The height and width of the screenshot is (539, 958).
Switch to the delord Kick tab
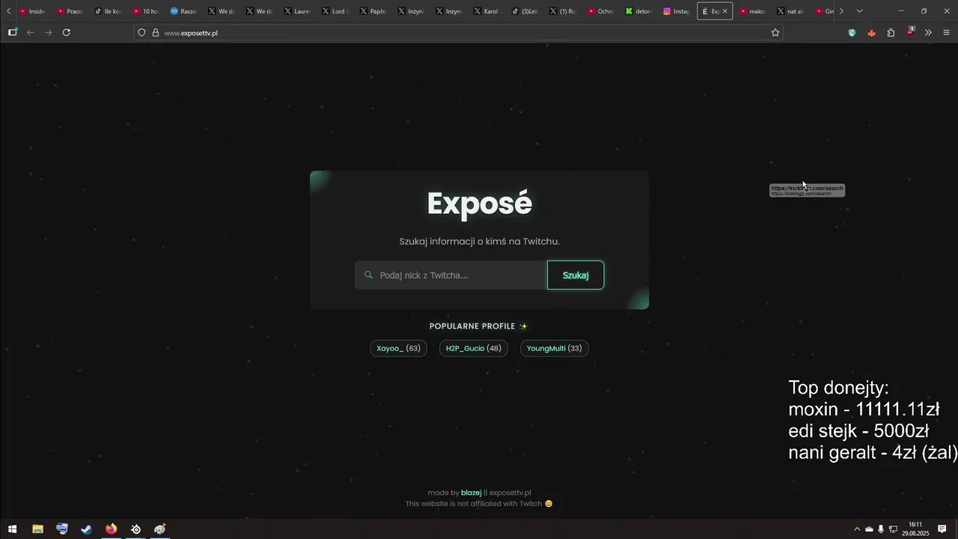point(640,11)
